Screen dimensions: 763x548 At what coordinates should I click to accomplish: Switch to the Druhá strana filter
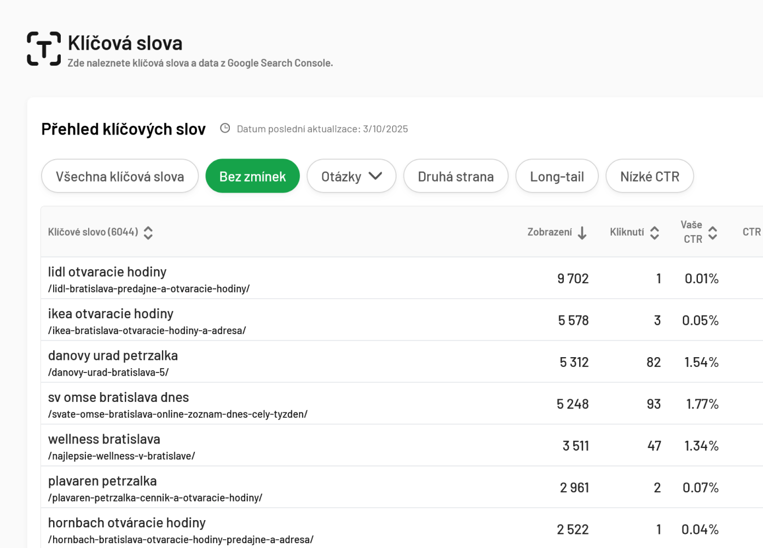point(456,176)
